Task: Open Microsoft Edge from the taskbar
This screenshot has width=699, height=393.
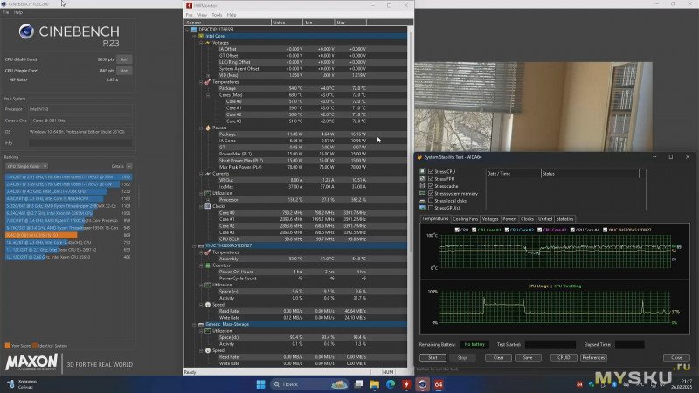Action: [x=391, y=384]
